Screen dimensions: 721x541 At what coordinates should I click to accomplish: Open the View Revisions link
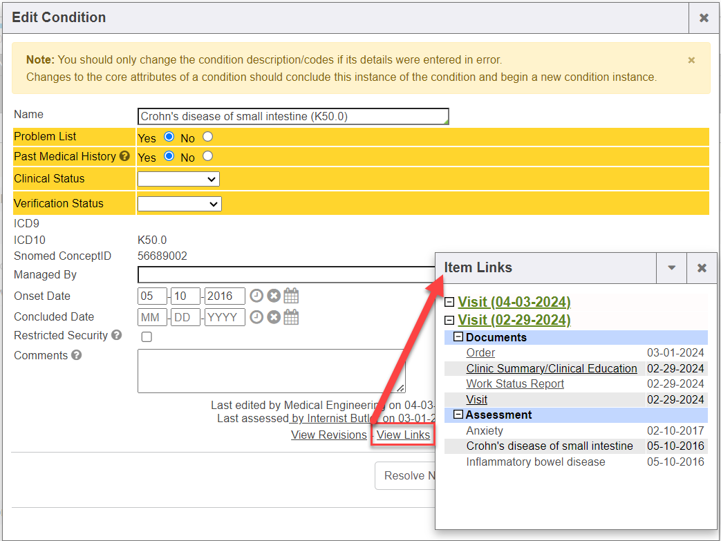coord(328,435)
